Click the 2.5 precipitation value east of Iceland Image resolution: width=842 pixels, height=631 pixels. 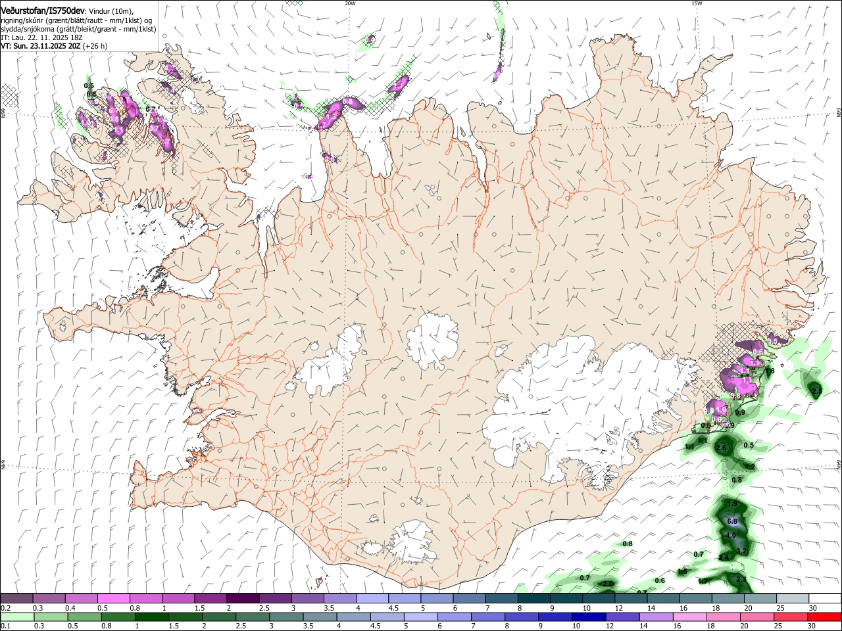point(817,391)
